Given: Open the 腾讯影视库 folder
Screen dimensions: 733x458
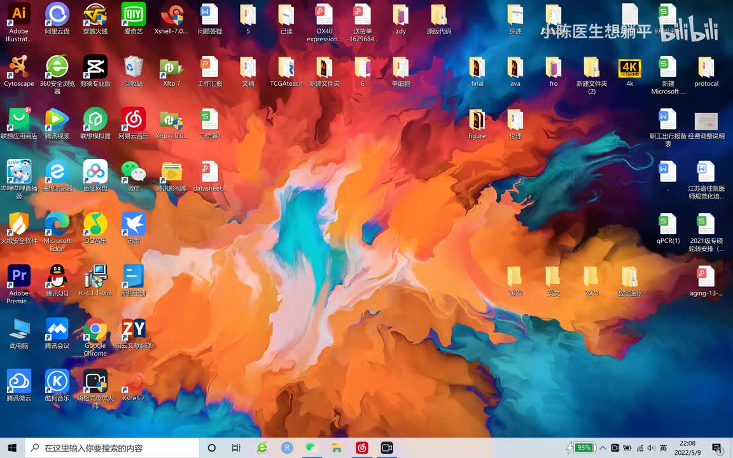Looking at the screenshot, I should click(x=172, y=176).
